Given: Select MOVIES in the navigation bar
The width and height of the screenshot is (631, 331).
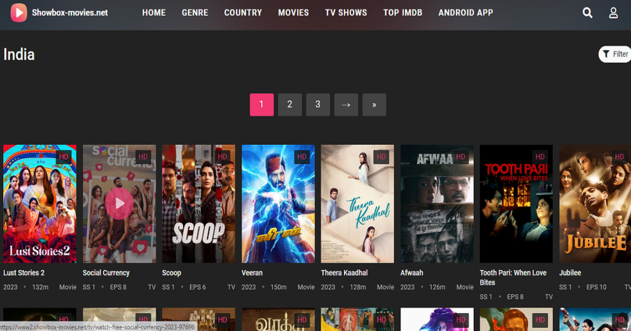Looking at the screenshot, I should 293,13.
